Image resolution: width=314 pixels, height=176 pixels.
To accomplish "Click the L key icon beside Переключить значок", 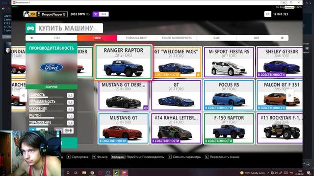I will pos(207,157).
